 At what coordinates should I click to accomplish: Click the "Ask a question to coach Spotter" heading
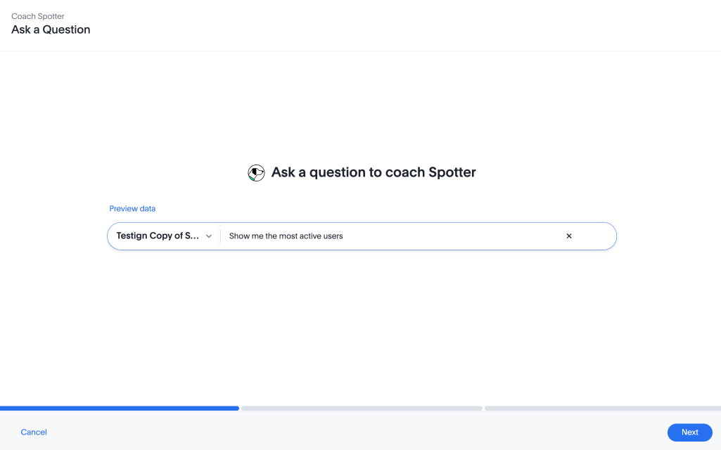(373, 172)
